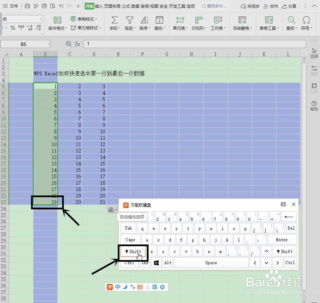Viewport: 320px width, 303px height.
Task: Click the input method settings gear icon
Action: point(162,287)
